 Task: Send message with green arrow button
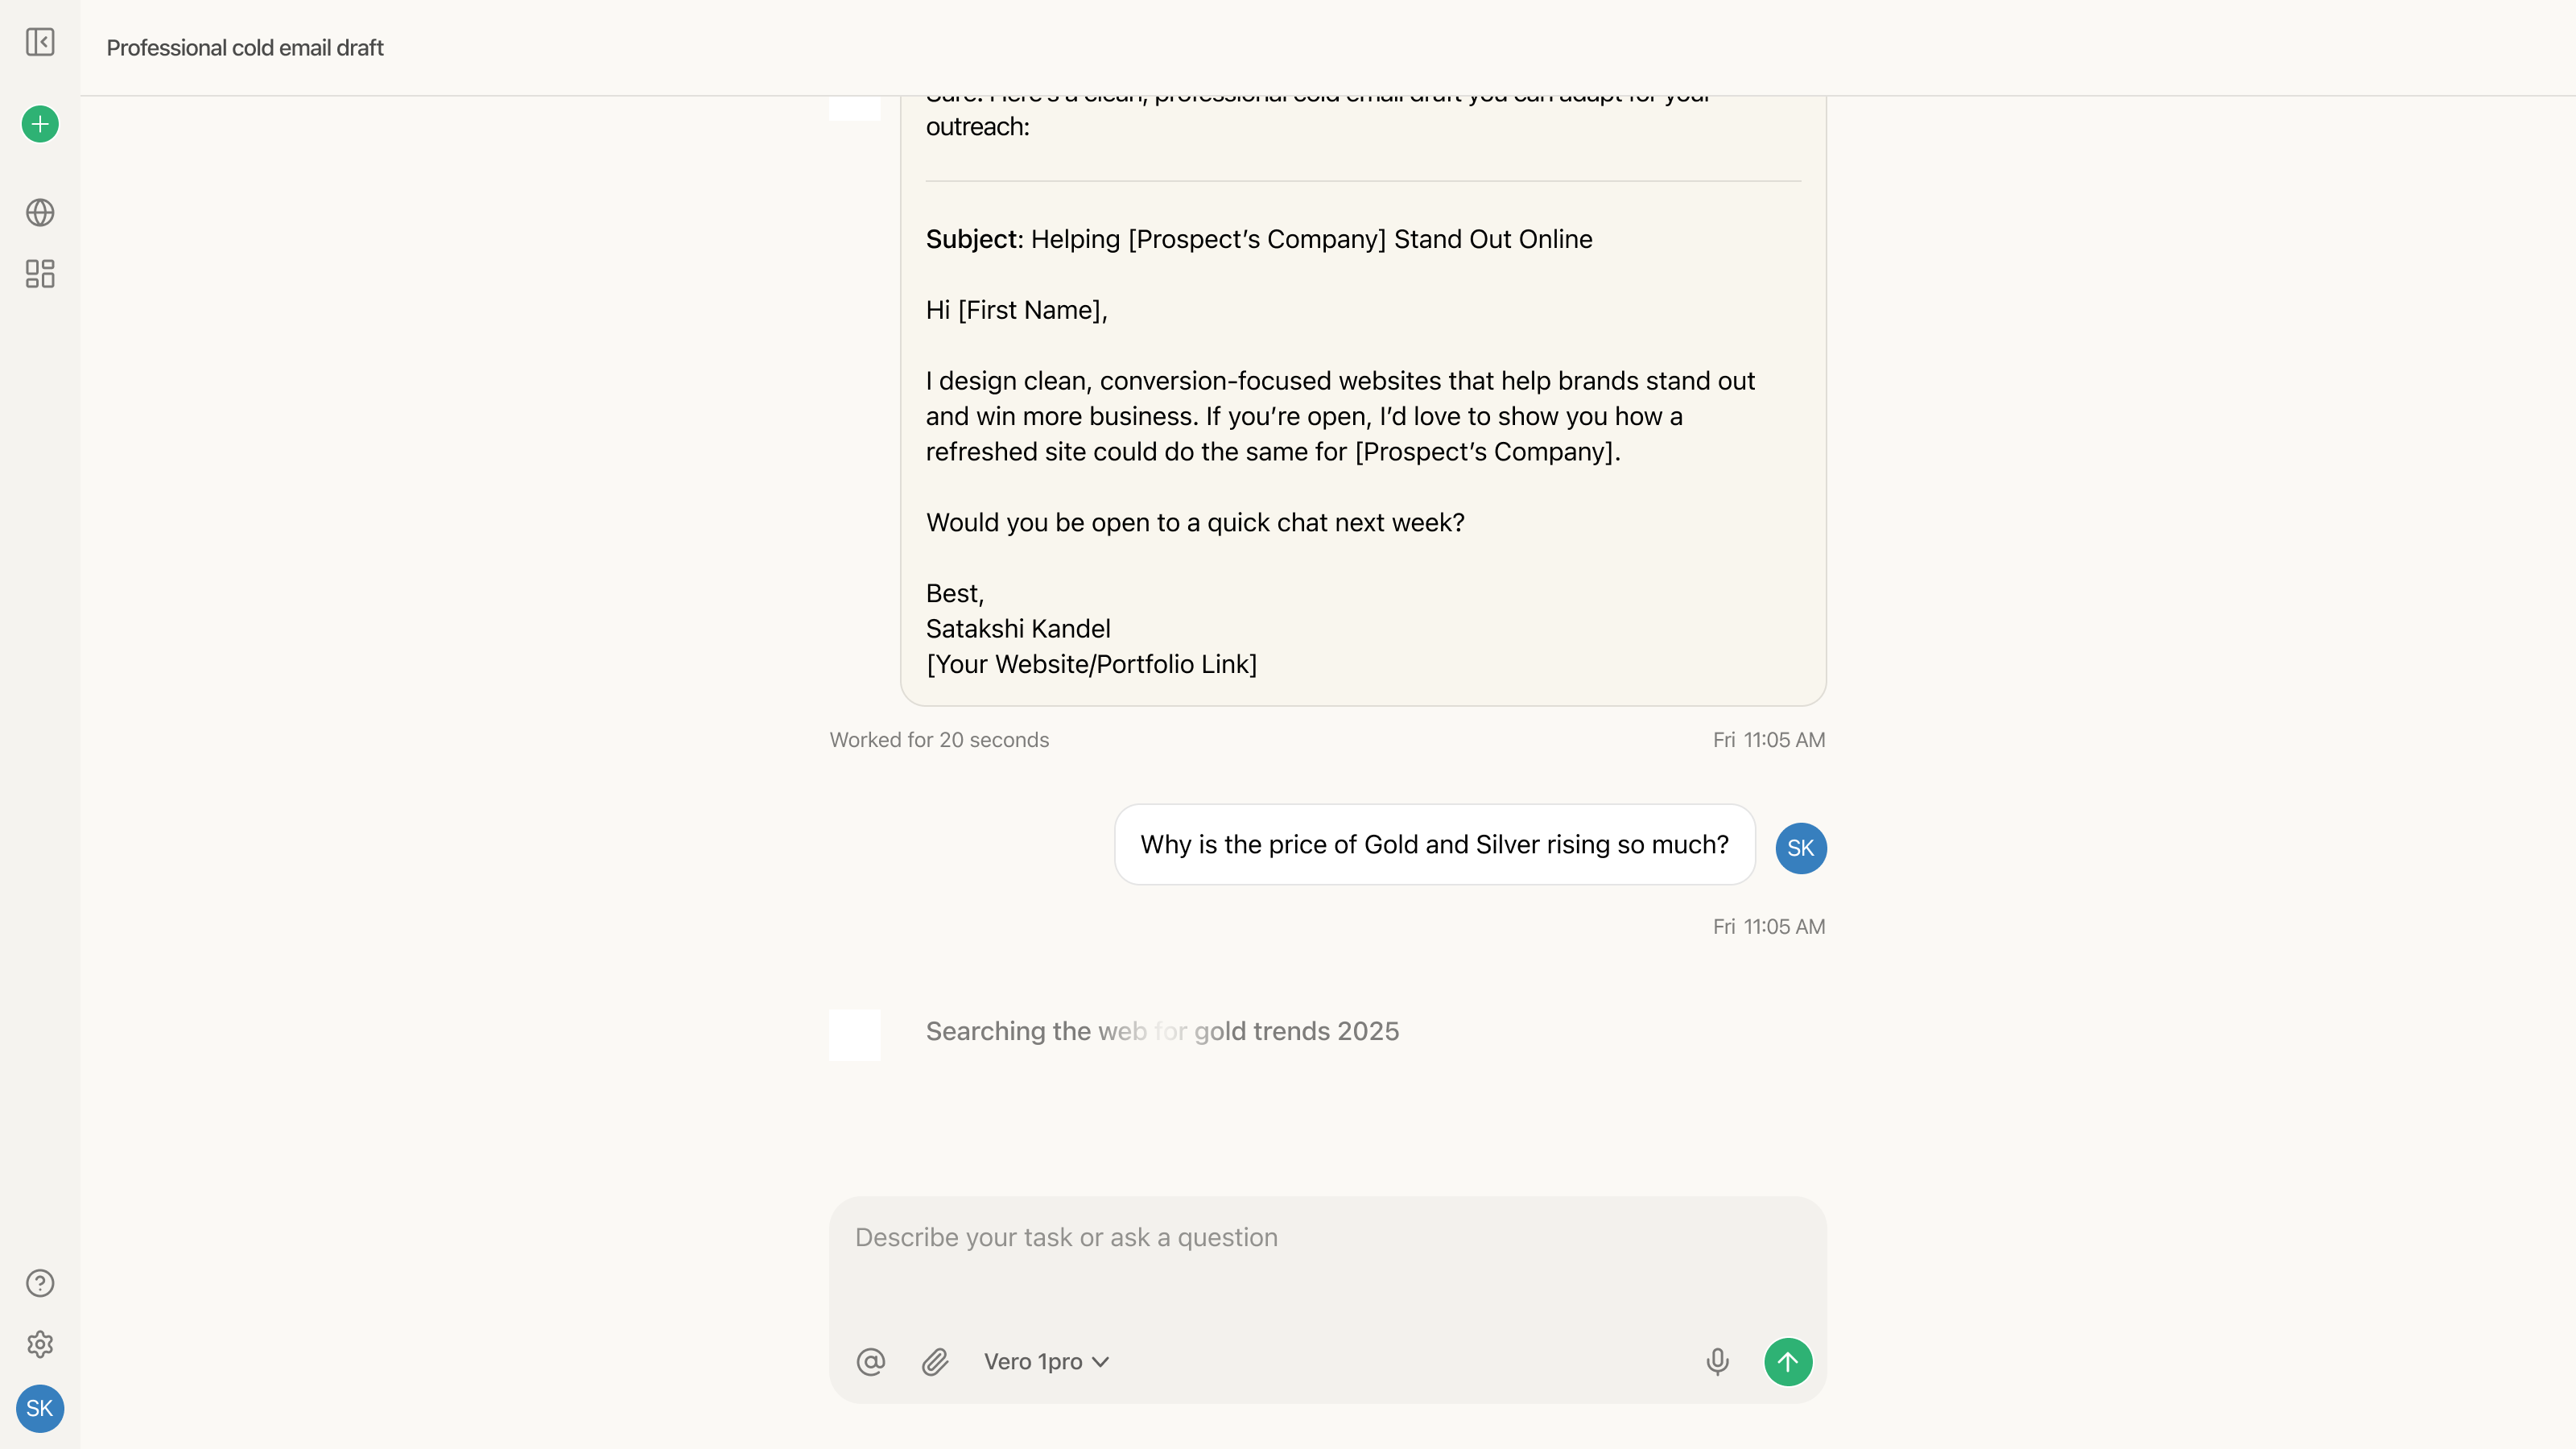(1788, 1362)
